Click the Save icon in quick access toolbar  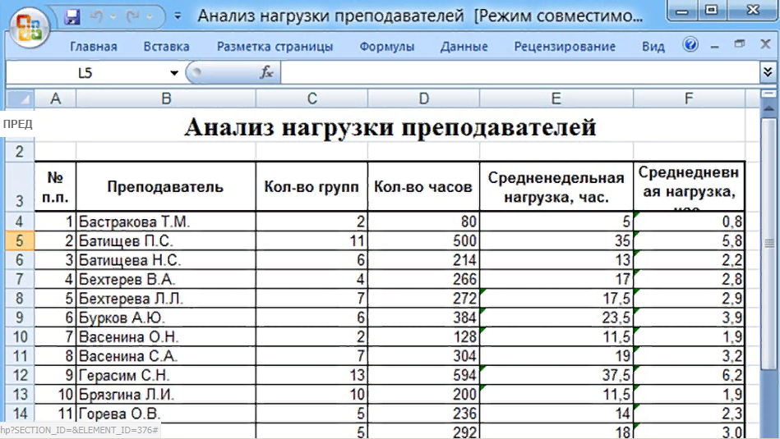point(72,16)
